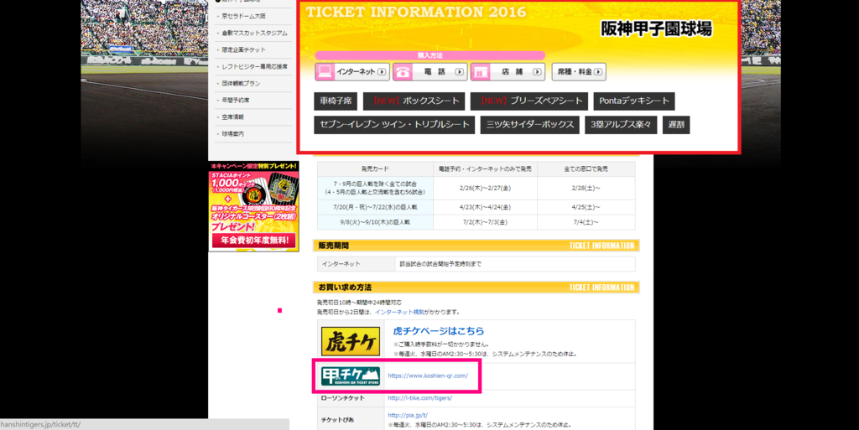Viewport: 859px width, 430px height.
Task: Open 倉敷マスカットスタジアム in the sidebar
Action: point(254,34)
